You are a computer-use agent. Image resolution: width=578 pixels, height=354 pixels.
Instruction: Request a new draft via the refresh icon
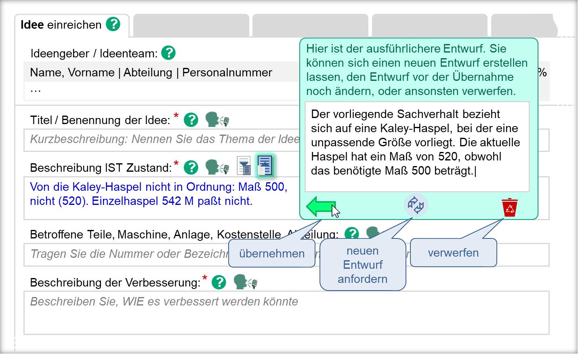tap(416, 205)
